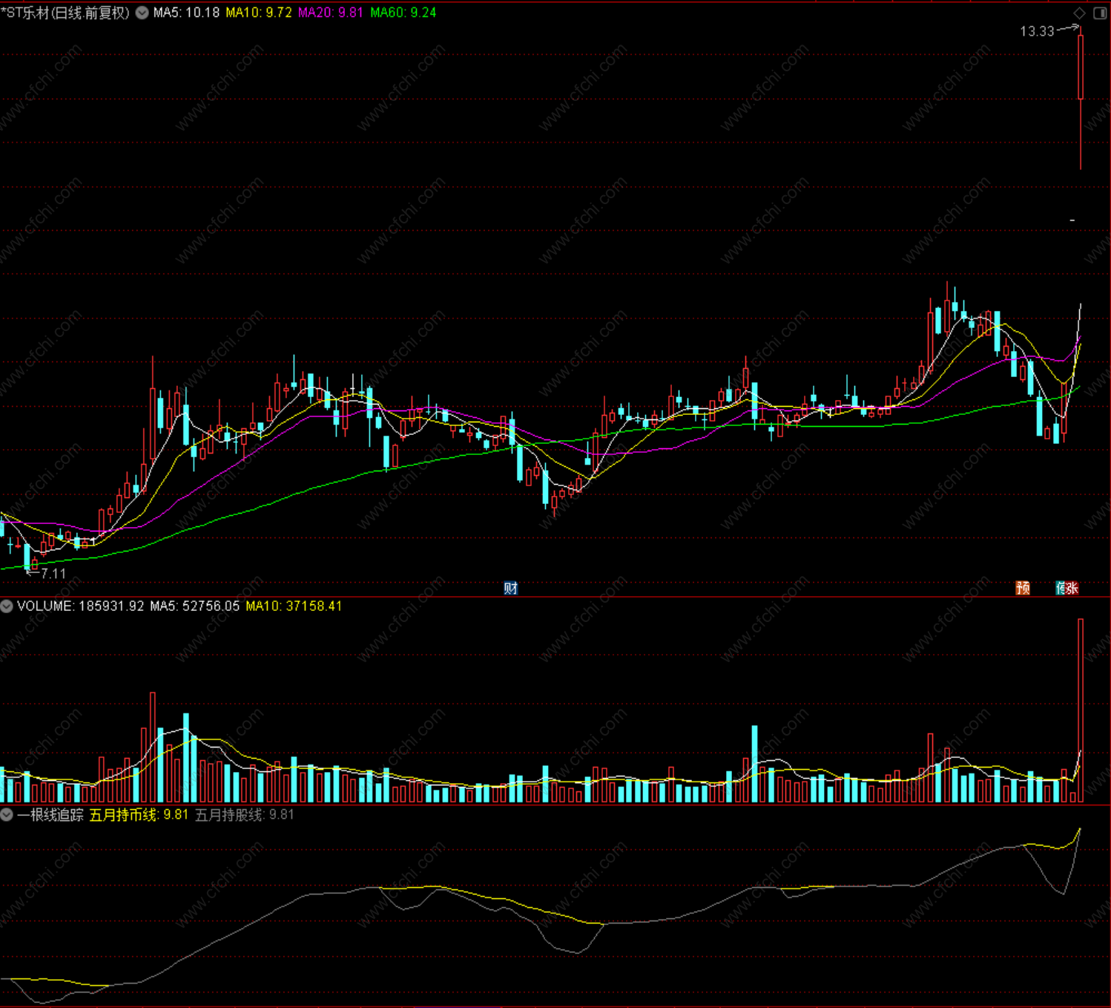Click the tallest red volume bar at far right
Viewport: 1111px width, 1008px height.
pyautogui.click(x=1081, y=710)
